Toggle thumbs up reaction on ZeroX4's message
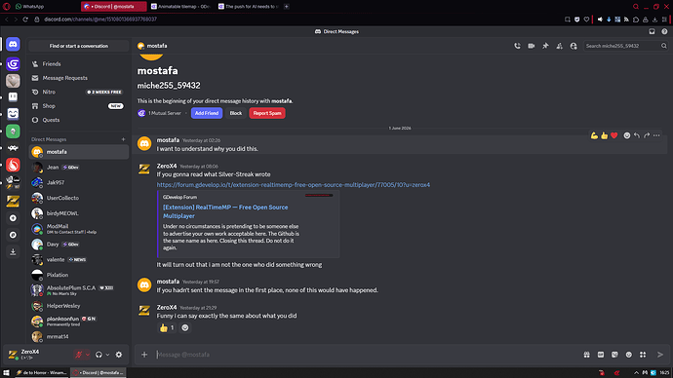The width and height of the screenshot is (673, 378). pyautogui.click(x=167, y=328)
